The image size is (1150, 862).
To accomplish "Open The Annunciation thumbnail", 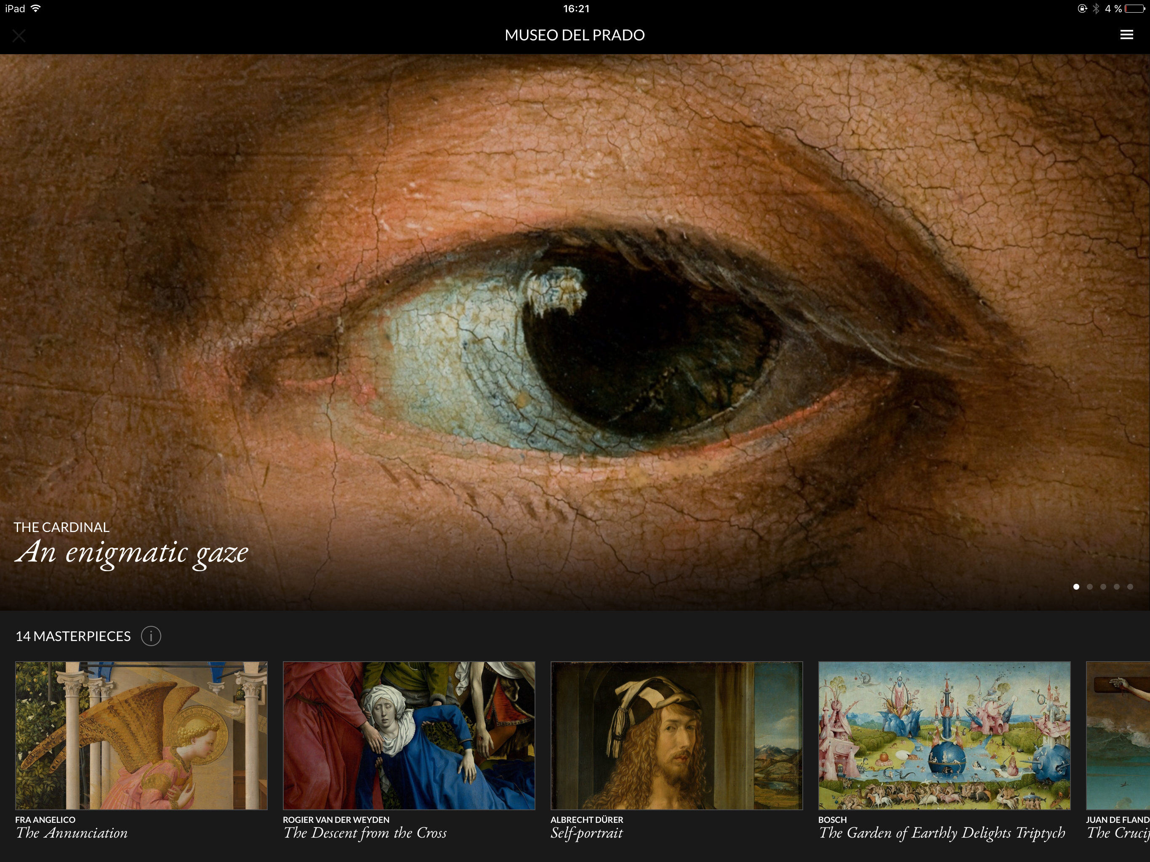I will (141, 735).
